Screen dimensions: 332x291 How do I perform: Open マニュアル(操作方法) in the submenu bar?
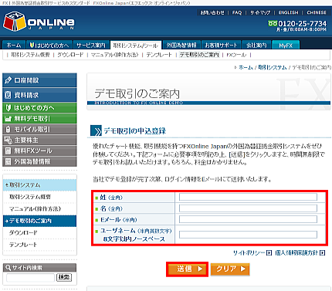pos(115,55)
